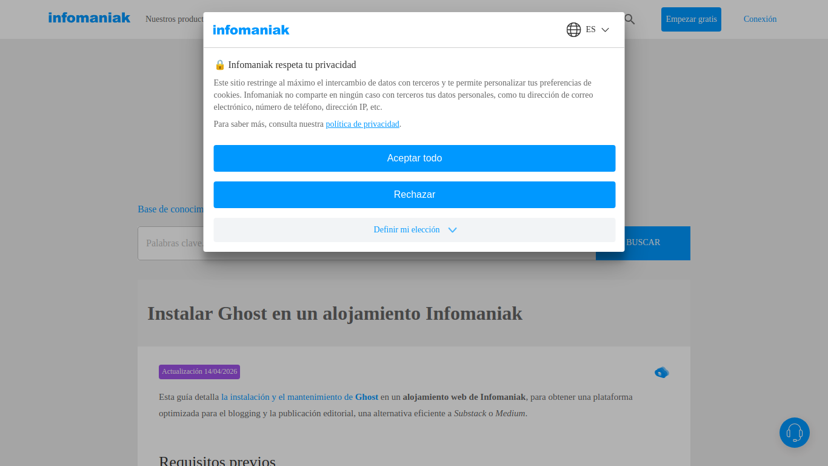Expand Definir mi elección options
The image size is (828, 466).
pos(415,230)
